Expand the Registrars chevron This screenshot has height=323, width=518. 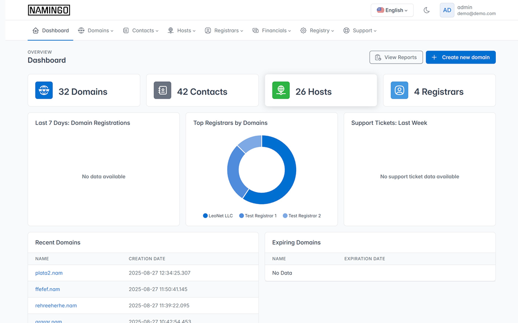(x=242, y=31)
